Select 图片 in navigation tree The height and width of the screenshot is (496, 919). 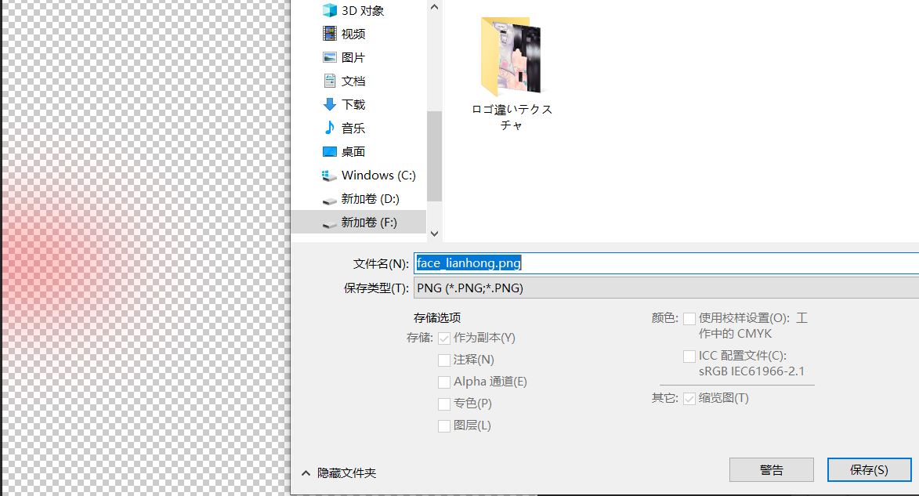point(353,57)
